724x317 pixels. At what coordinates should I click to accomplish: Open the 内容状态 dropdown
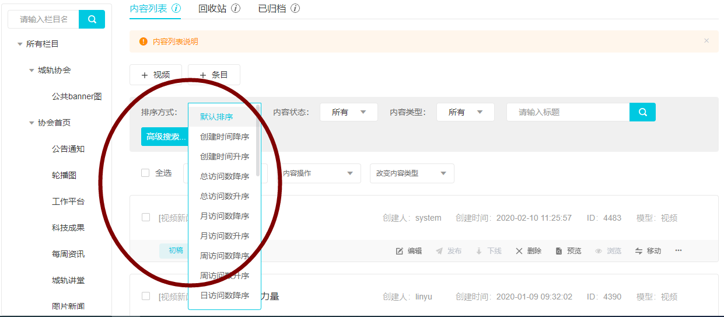349,112
